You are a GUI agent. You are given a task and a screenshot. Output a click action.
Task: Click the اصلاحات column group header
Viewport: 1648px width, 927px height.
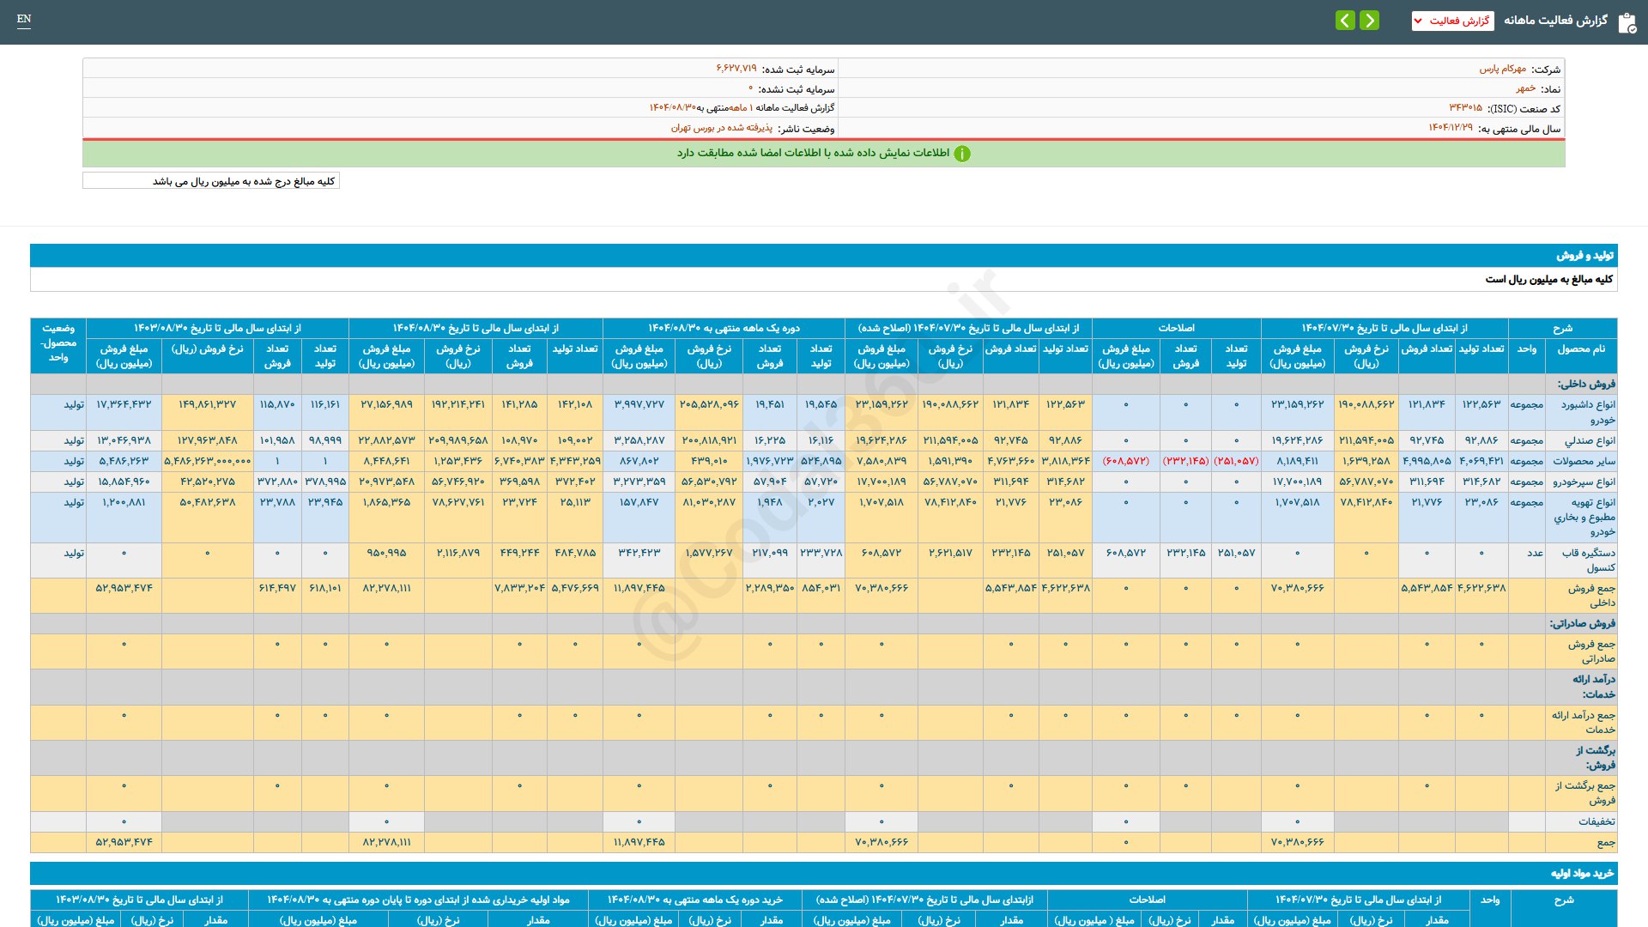[1176, 328]
